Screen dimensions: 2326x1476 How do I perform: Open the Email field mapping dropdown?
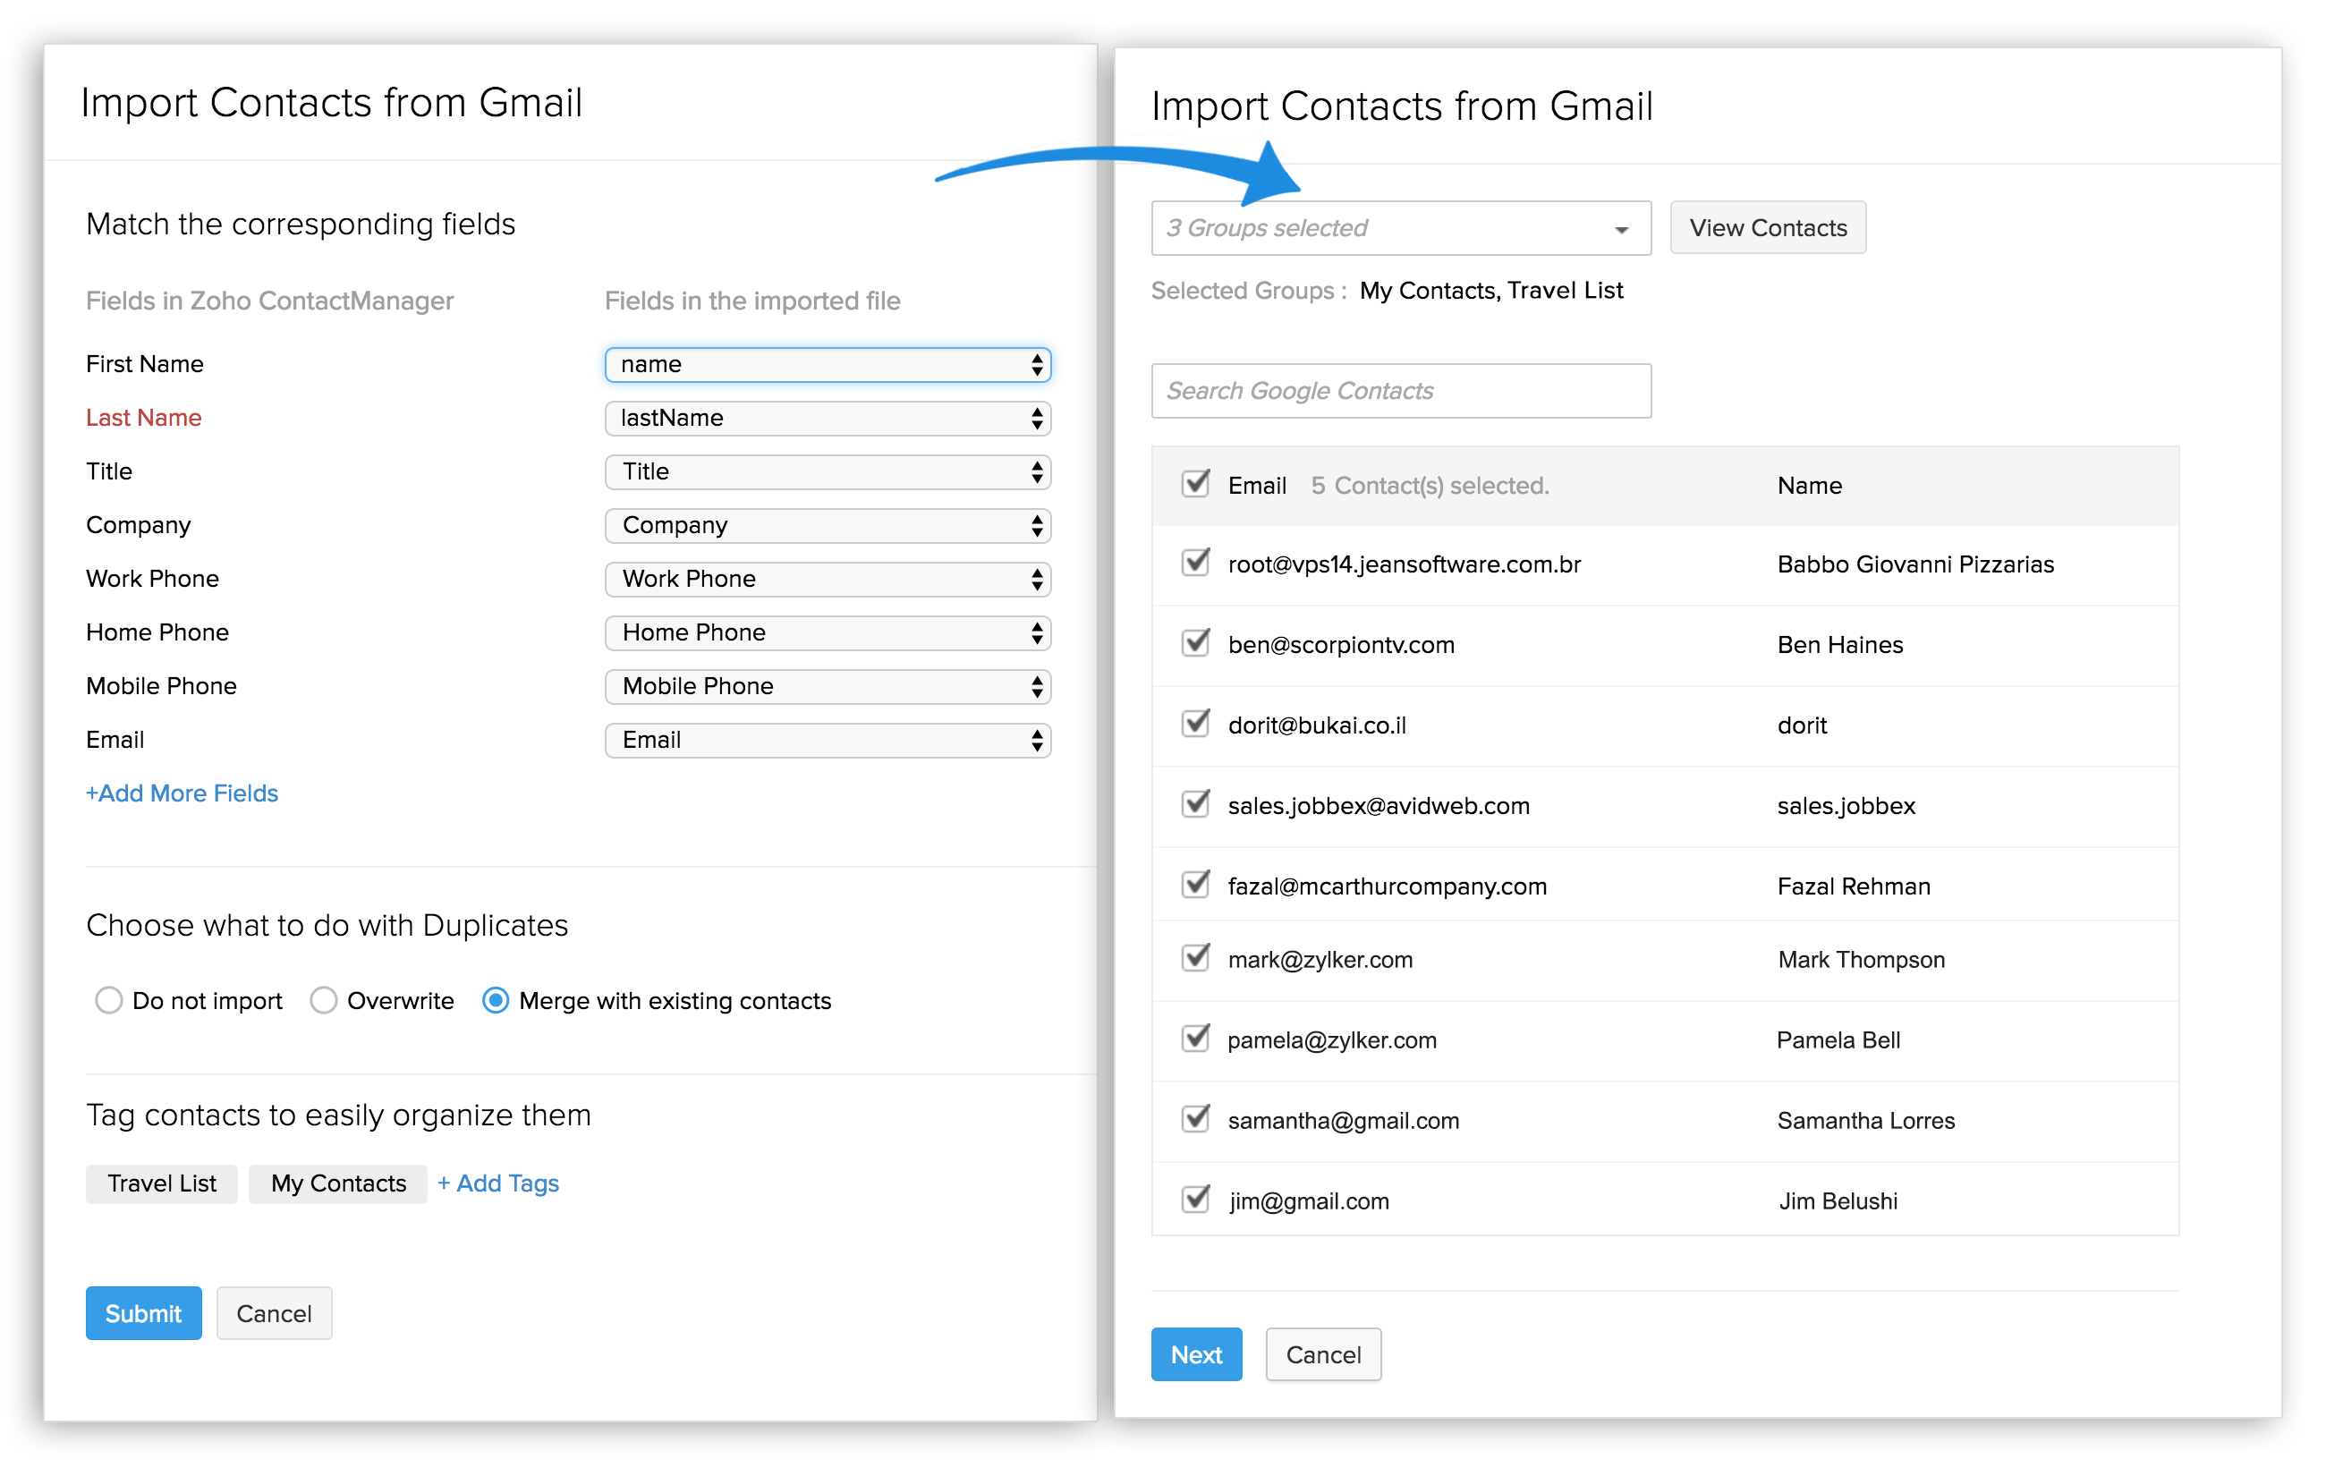click(x=827, y=740)
